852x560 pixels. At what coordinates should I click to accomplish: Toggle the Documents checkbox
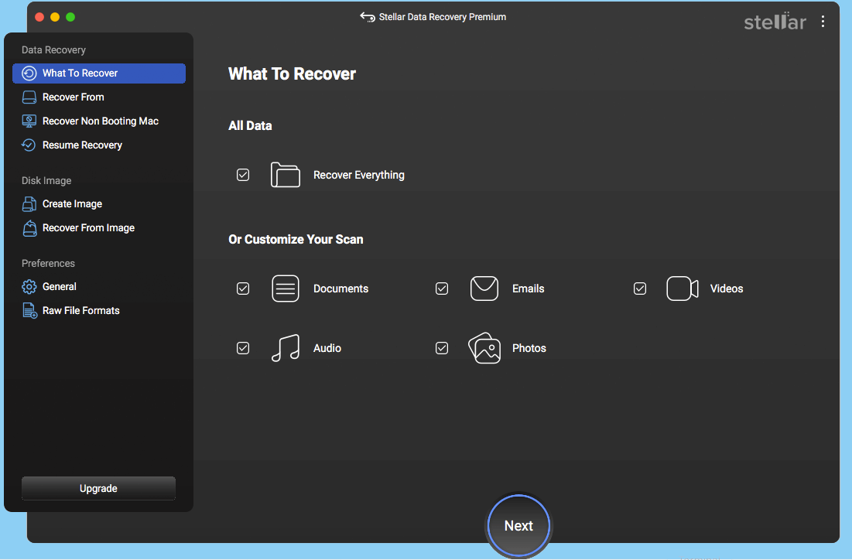tap(243, 289)
